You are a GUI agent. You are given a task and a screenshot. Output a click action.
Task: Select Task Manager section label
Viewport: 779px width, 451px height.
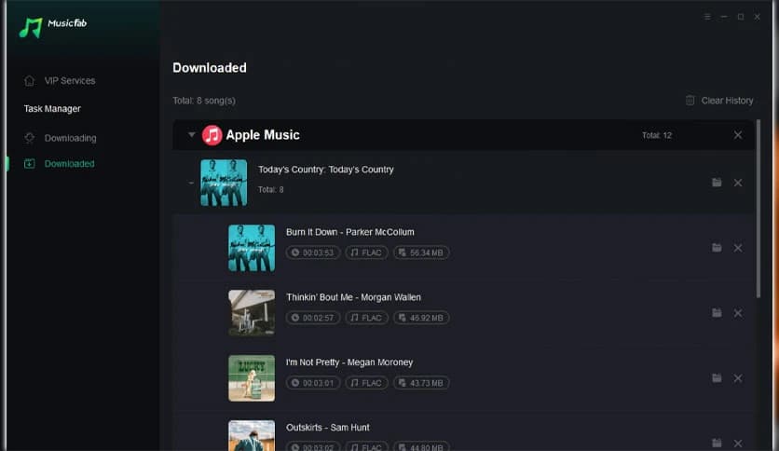(x=52, y=108)
